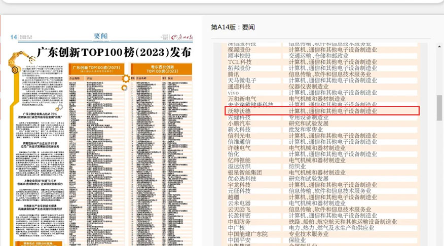Click industry 铁路、船舶、航空航天和其他运输设备制造业
This screenshot has width=444, height=246.
coord(343,222)
